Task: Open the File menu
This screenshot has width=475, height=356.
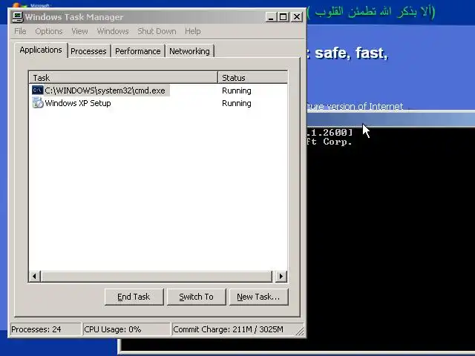Action: (x=20, y=31)
